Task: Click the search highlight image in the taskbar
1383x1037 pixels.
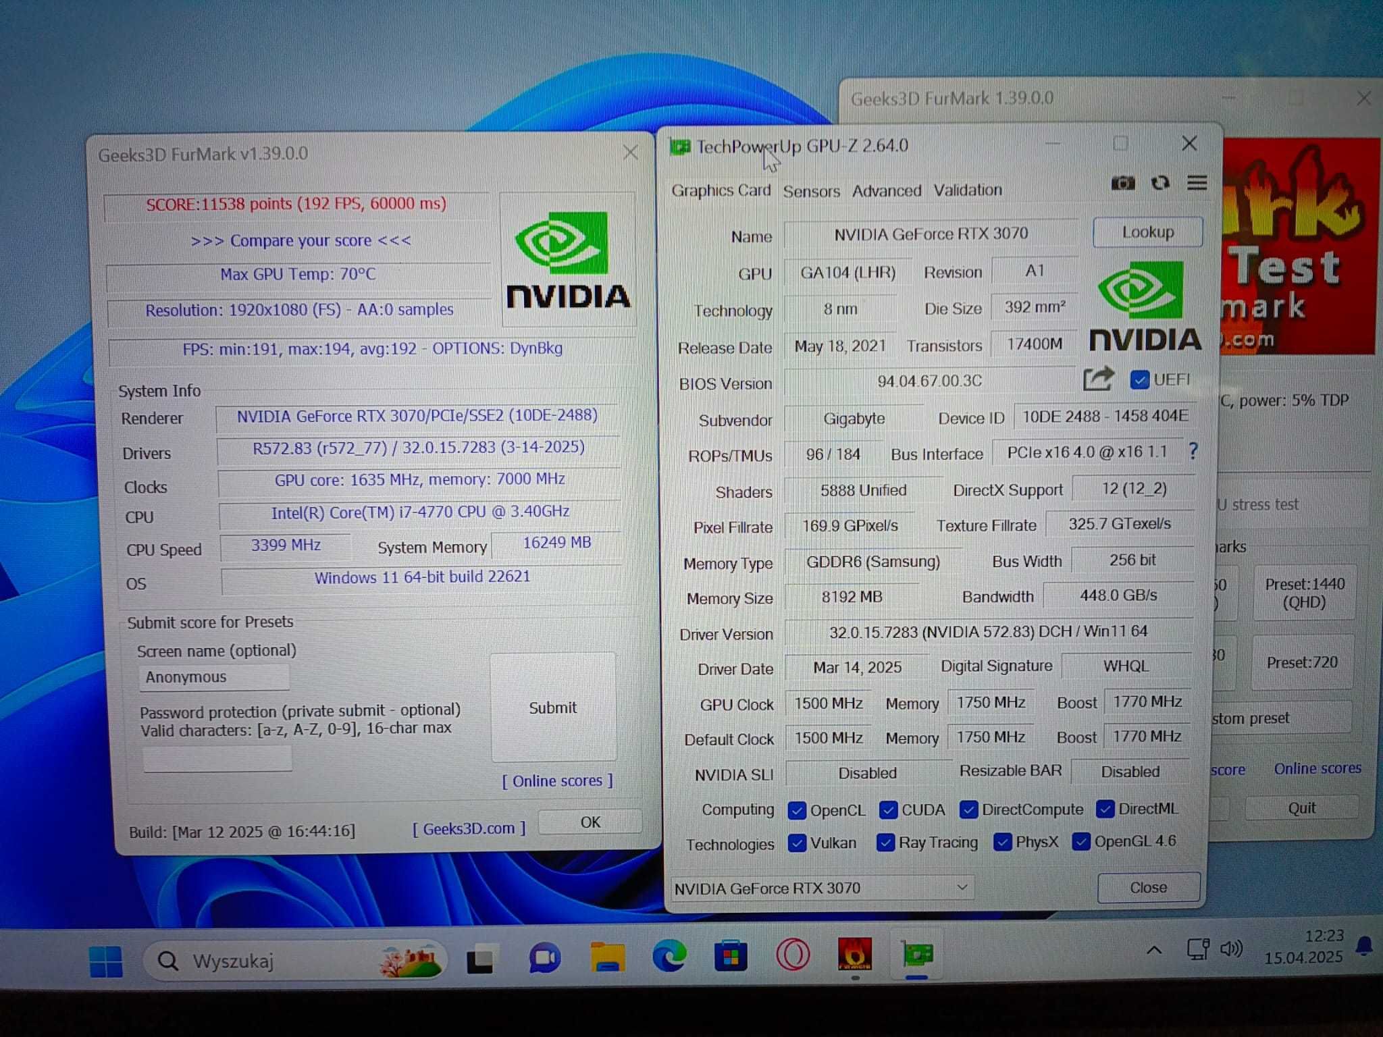Action: [x=411, y=960]
